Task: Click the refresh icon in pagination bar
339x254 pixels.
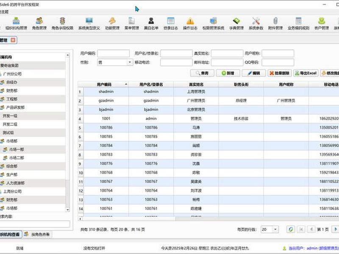Action: pos(291,229)
